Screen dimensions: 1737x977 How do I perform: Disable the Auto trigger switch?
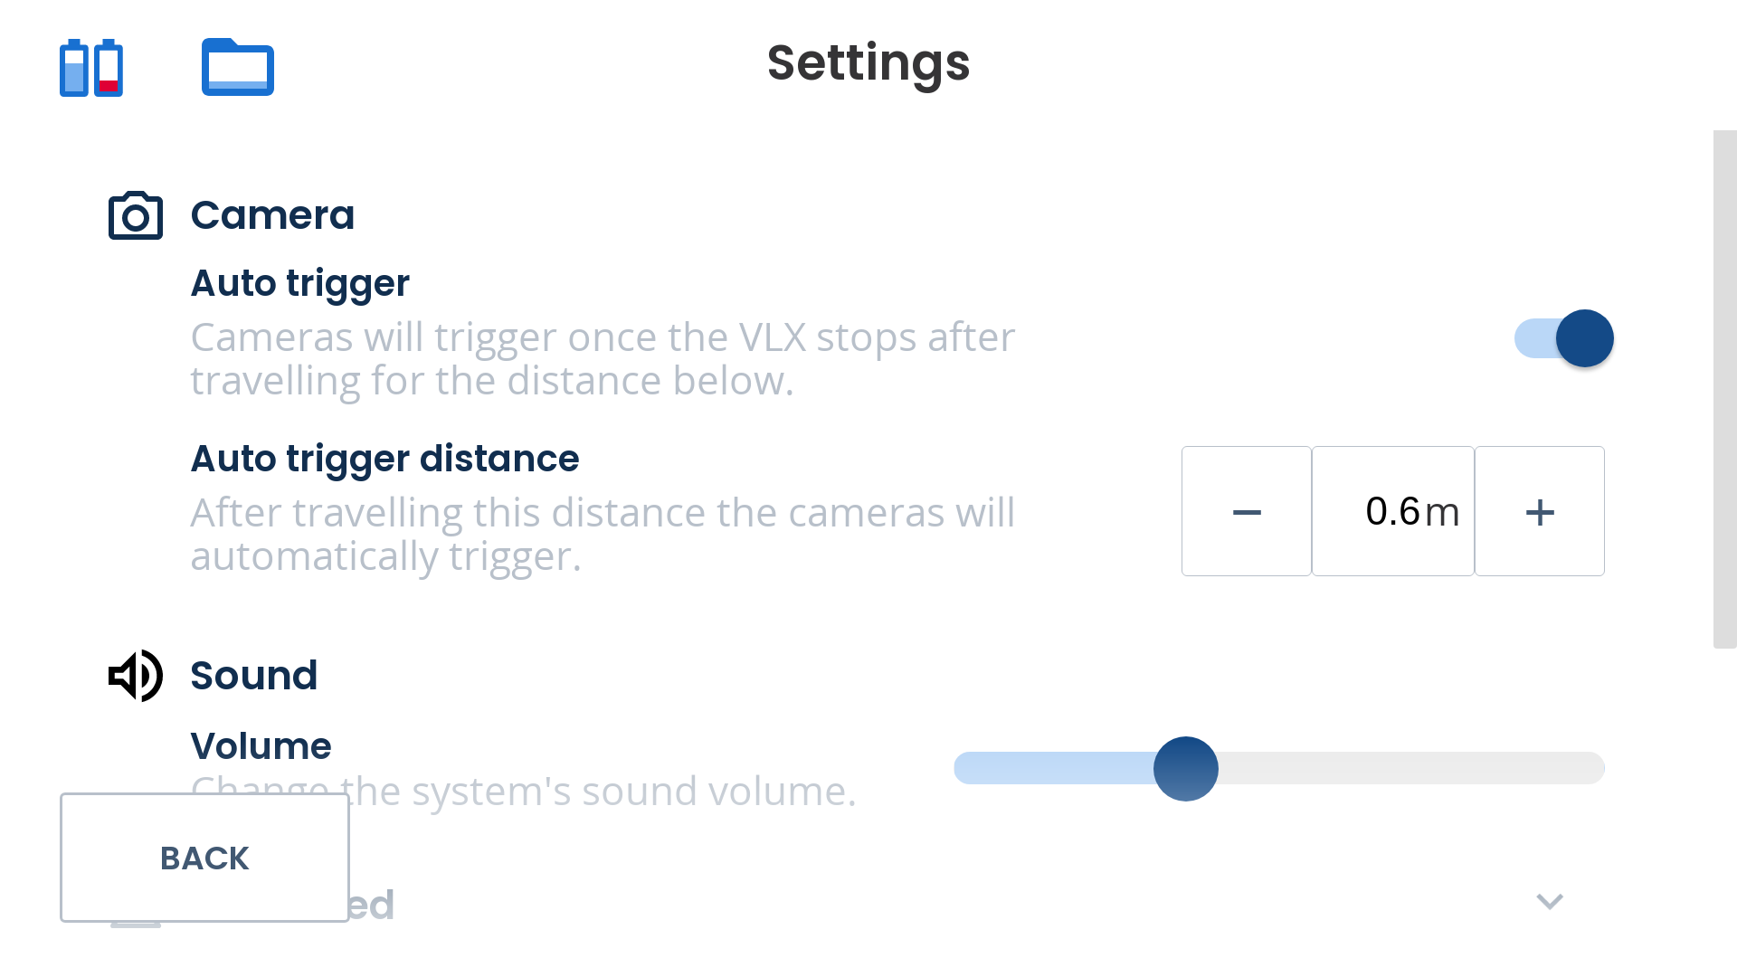pos(1564,338)
